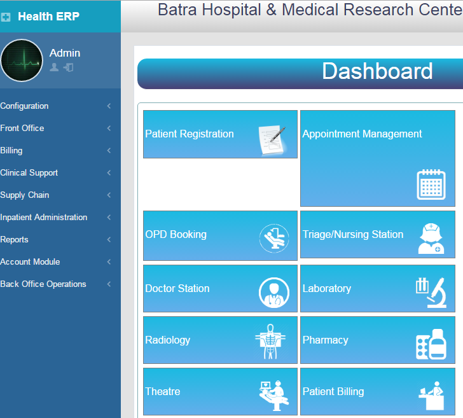Open the Supply Chain sidebar menu
Image resolution: width=463 pixels, height=418 pixels.
[x=60, y=195]
